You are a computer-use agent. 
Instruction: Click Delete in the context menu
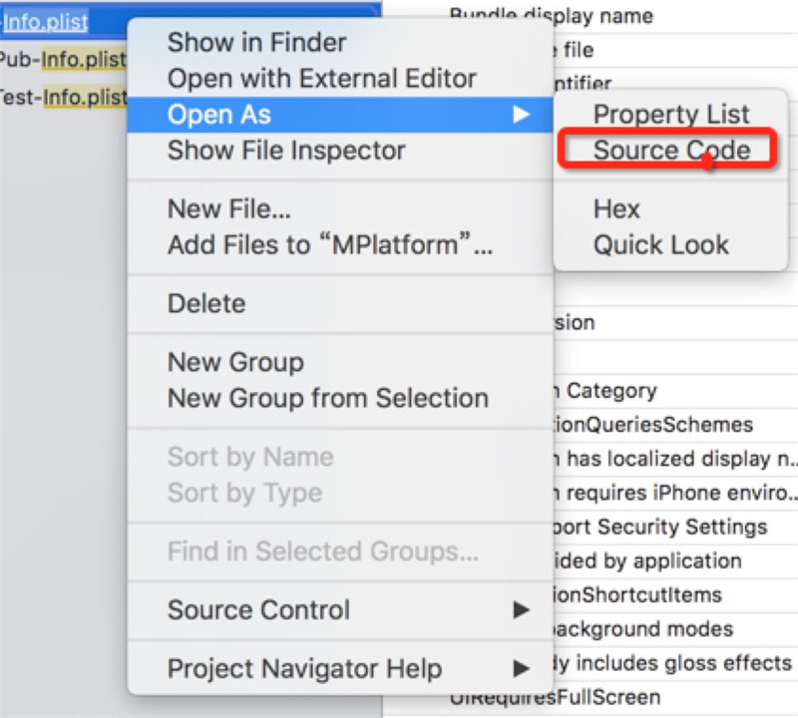click(206, 303)
